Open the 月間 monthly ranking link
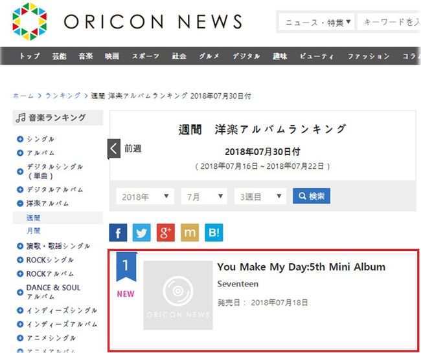The height and width of the screenshot is (353, 421). coord(33,231)
